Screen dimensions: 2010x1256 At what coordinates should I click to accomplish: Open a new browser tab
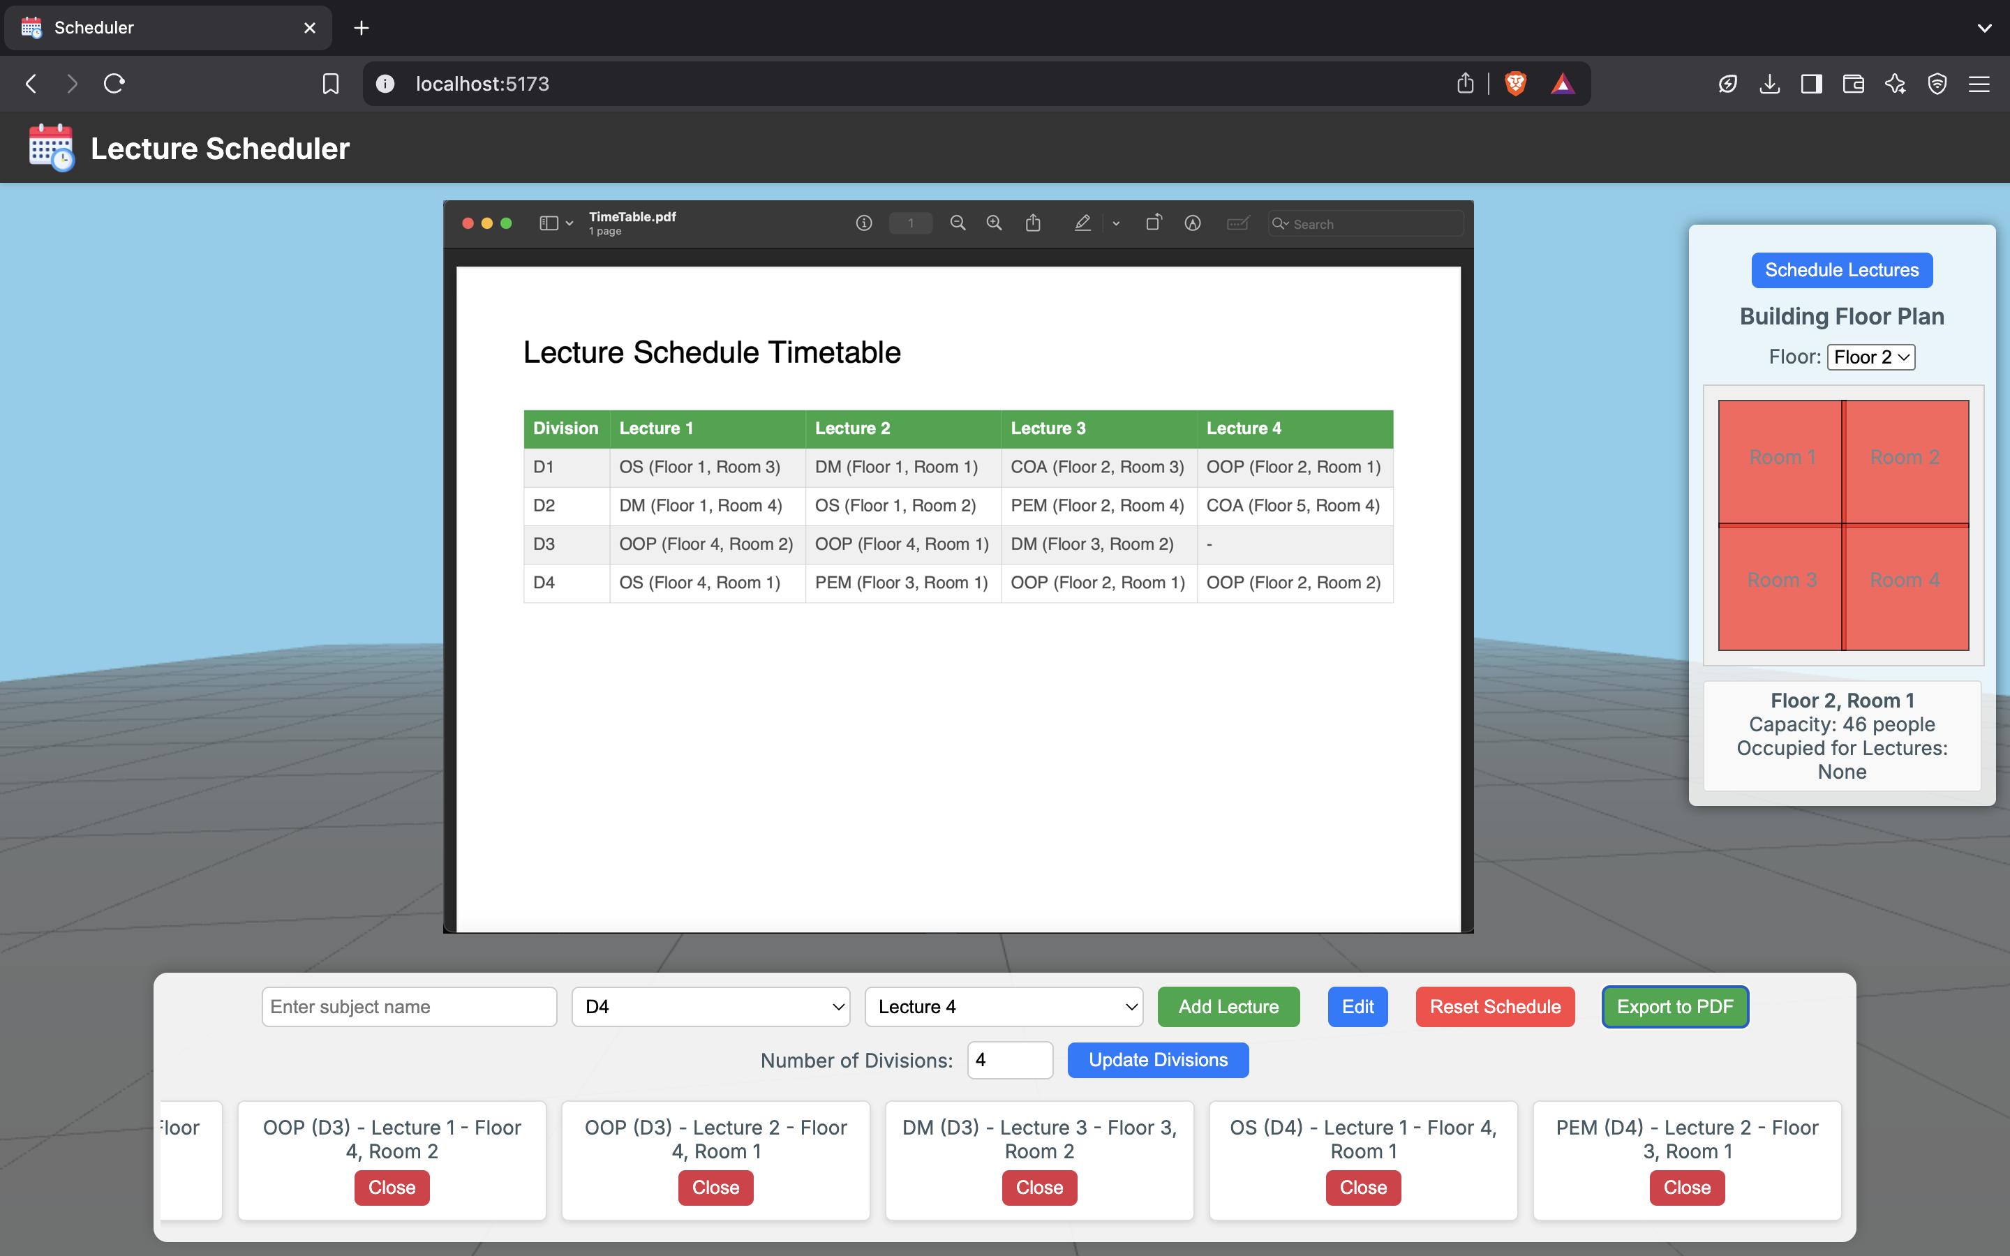coord(362,28)
